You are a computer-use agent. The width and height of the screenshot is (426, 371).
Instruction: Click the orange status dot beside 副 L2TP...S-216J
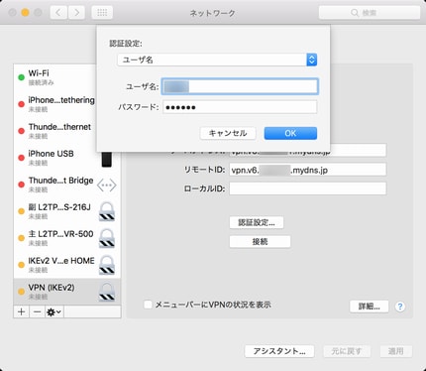(x=21, y=211)
